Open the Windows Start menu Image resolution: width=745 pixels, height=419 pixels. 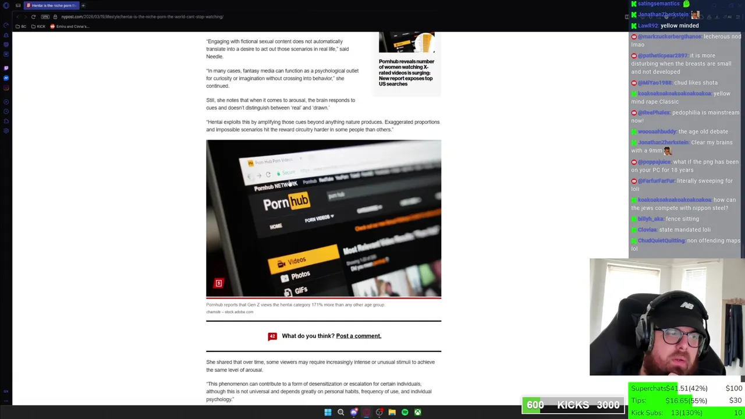tap(328, 412)
